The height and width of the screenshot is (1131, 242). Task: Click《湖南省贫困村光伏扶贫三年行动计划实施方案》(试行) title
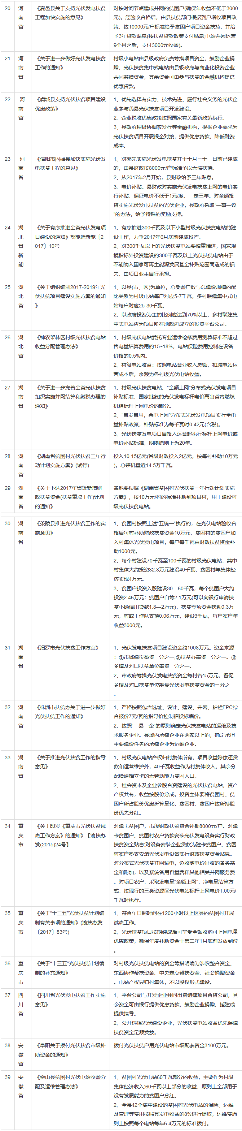tap(70, 461)
